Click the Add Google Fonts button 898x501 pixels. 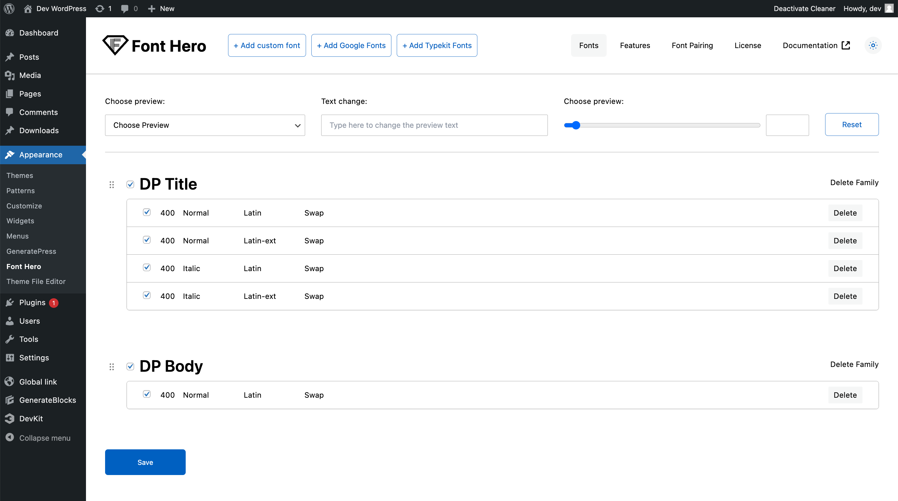[351, 45]
